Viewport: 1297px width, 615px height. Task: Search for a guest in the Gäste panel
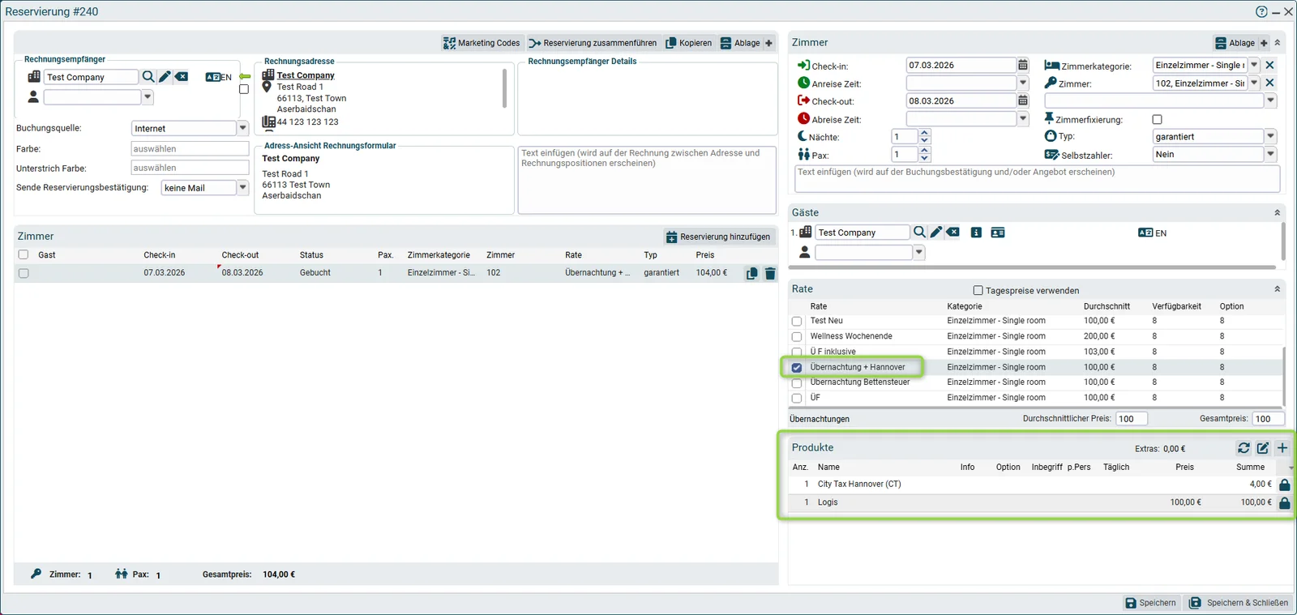(x=919, y=233)
